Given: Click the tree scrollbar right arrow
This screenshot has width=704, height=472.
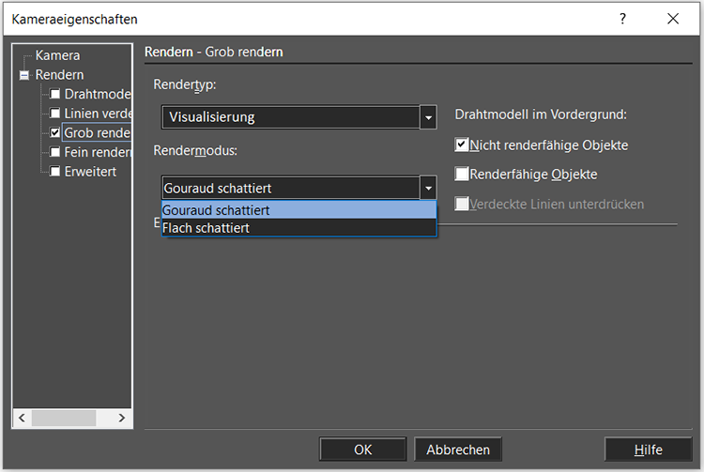Looking at the screenshot, I should (x=122, y=418).
